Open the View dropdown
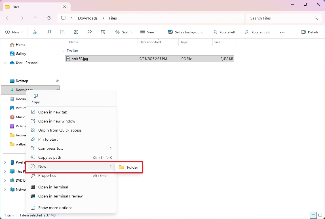The image size is (325, 219). click(x=149, y=32)
